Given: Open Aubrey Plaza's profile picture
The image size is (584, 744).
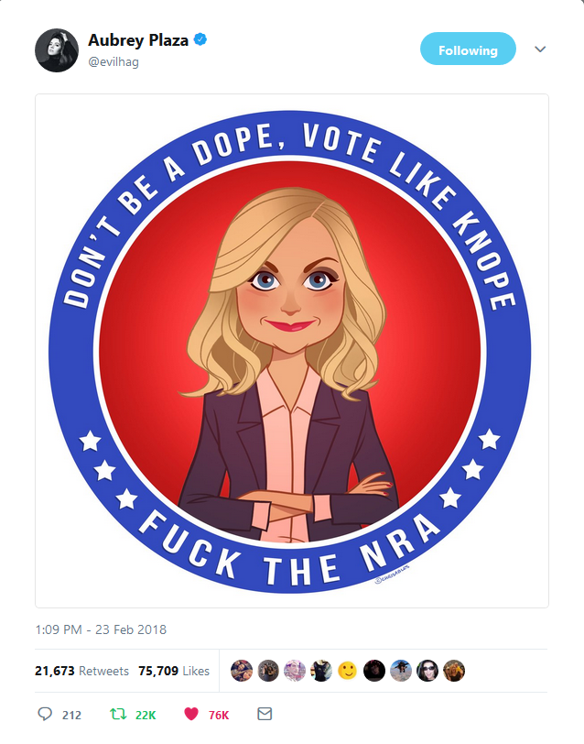Looking at the screenshot, I should [57, 50].
